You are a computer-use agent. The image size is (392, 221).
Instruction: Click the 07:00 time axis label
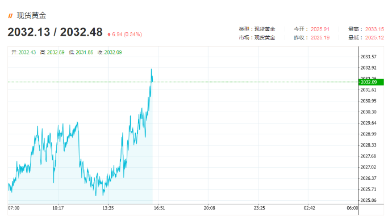click(x=14, y=208)
